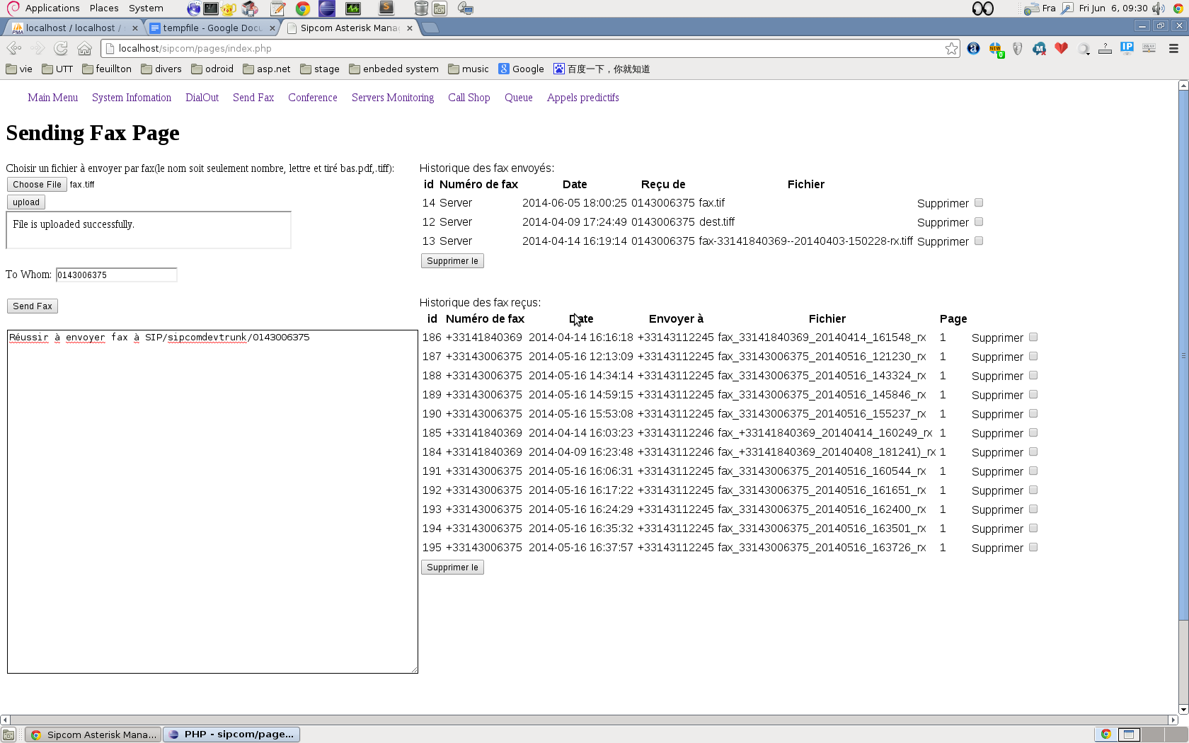Expand the enbeded system bookmark folder
The width and height of the screenshot is (1189, 743).
pos(394,69)
